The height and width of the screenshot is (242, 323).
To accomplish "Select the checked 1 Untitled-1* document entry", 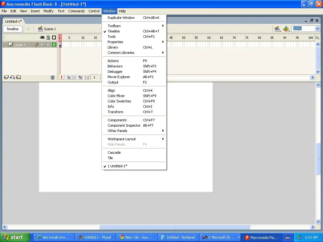I will pyautogui.click(x=134, y=166).
